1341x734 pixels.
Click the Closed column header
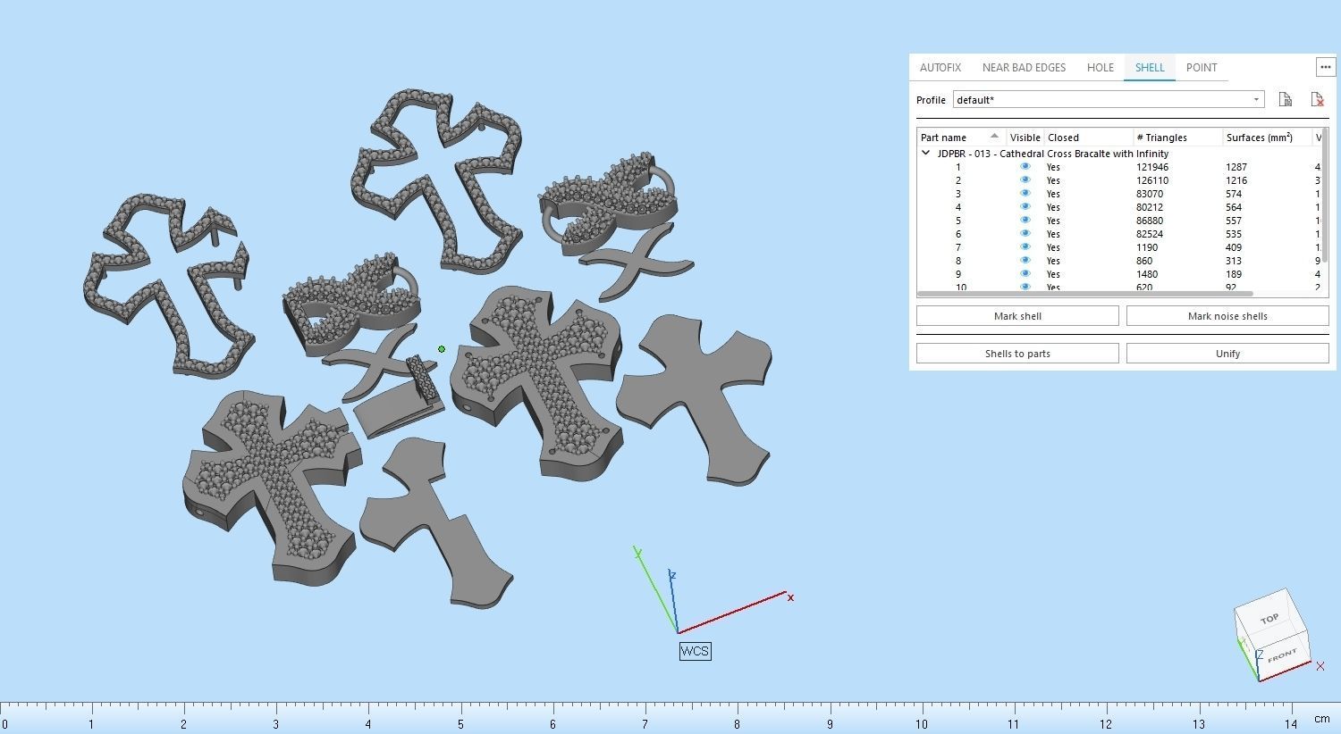coord(1089,138)
